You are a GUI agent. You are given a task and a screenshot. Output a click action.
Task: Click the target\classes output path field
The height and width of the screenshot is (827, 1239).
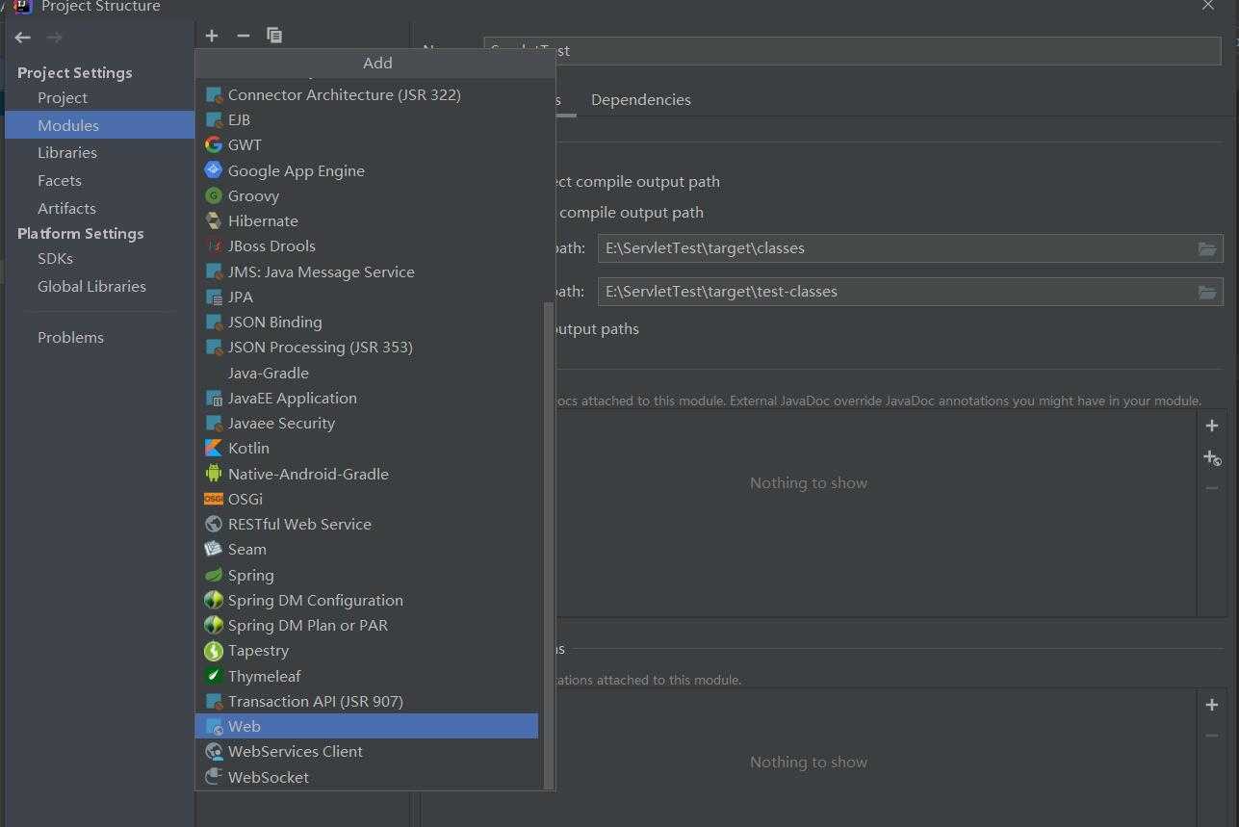[910, 247]
